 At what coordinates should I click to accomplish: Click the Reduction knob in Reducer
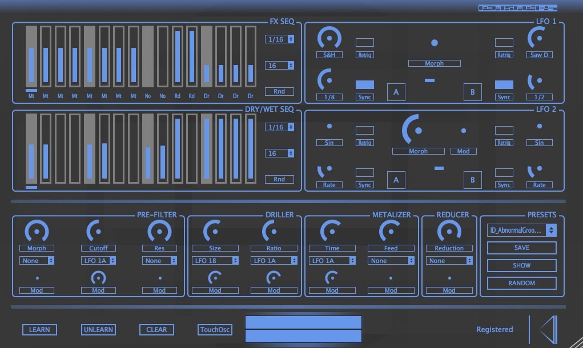pyautogui.click(x=449, y=233)
